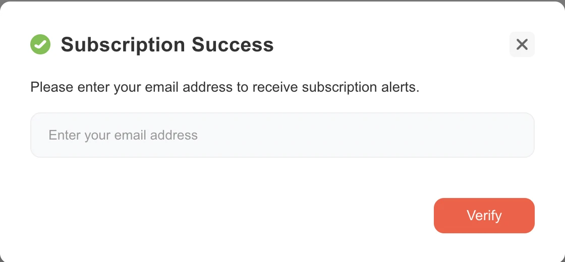Click the "subscription alerts" phrase in the description
Screen dimensions: 565x262
tap(360, 87)
